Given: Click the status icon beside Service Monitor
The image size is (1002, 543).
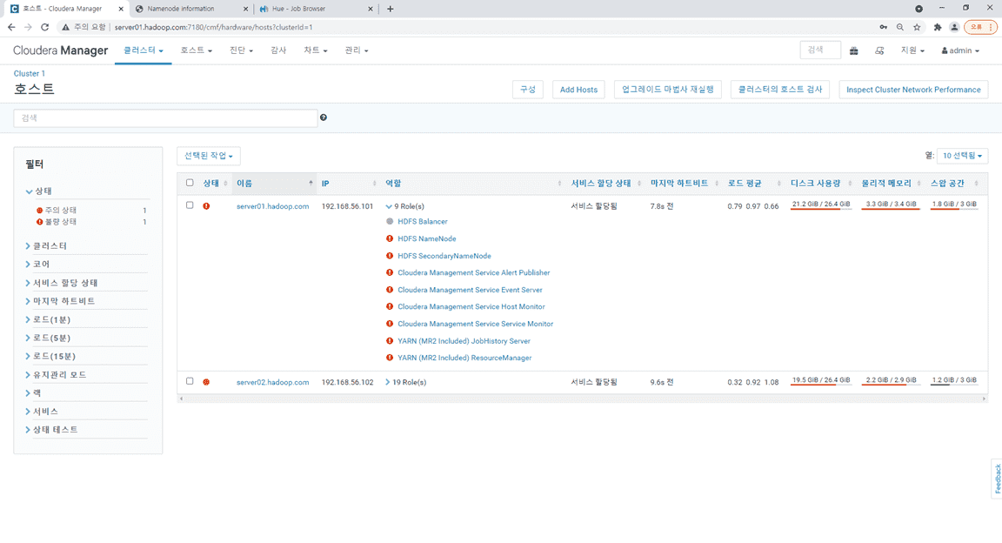Looking at the screenshot, I should point(390,324).
